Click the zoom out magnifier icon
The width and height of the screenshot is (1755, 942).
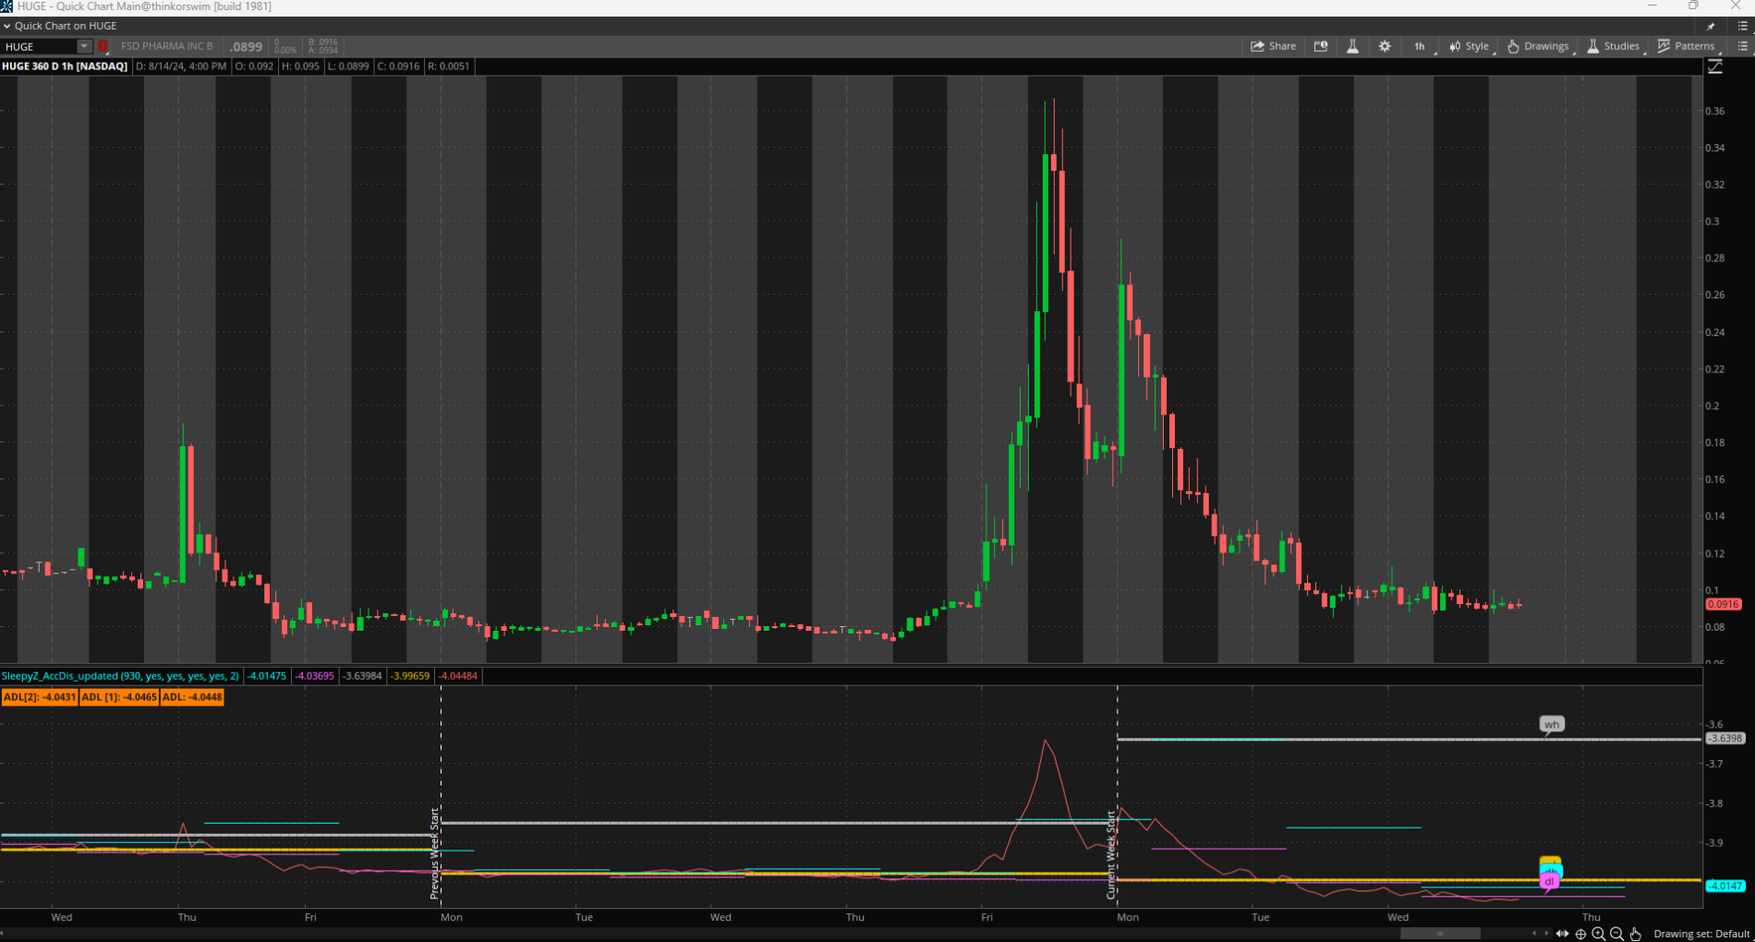coord(1616,934)
